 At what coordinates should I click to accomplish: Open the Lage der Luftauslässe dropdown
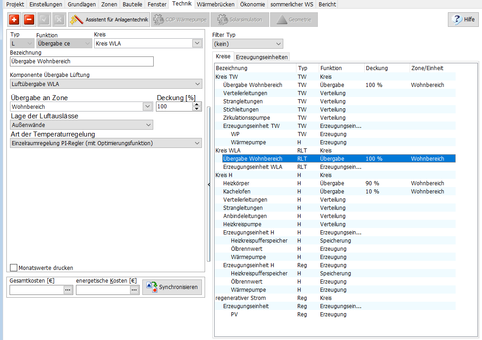pyautogui.click(x=148, y=125)
